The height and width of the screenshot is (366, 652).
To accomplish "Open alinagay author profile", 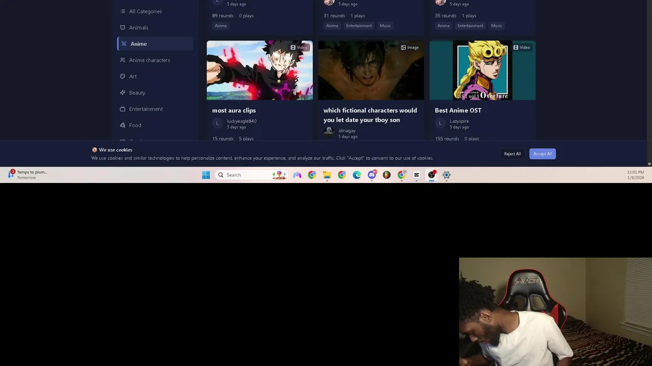I will [347, 131].
